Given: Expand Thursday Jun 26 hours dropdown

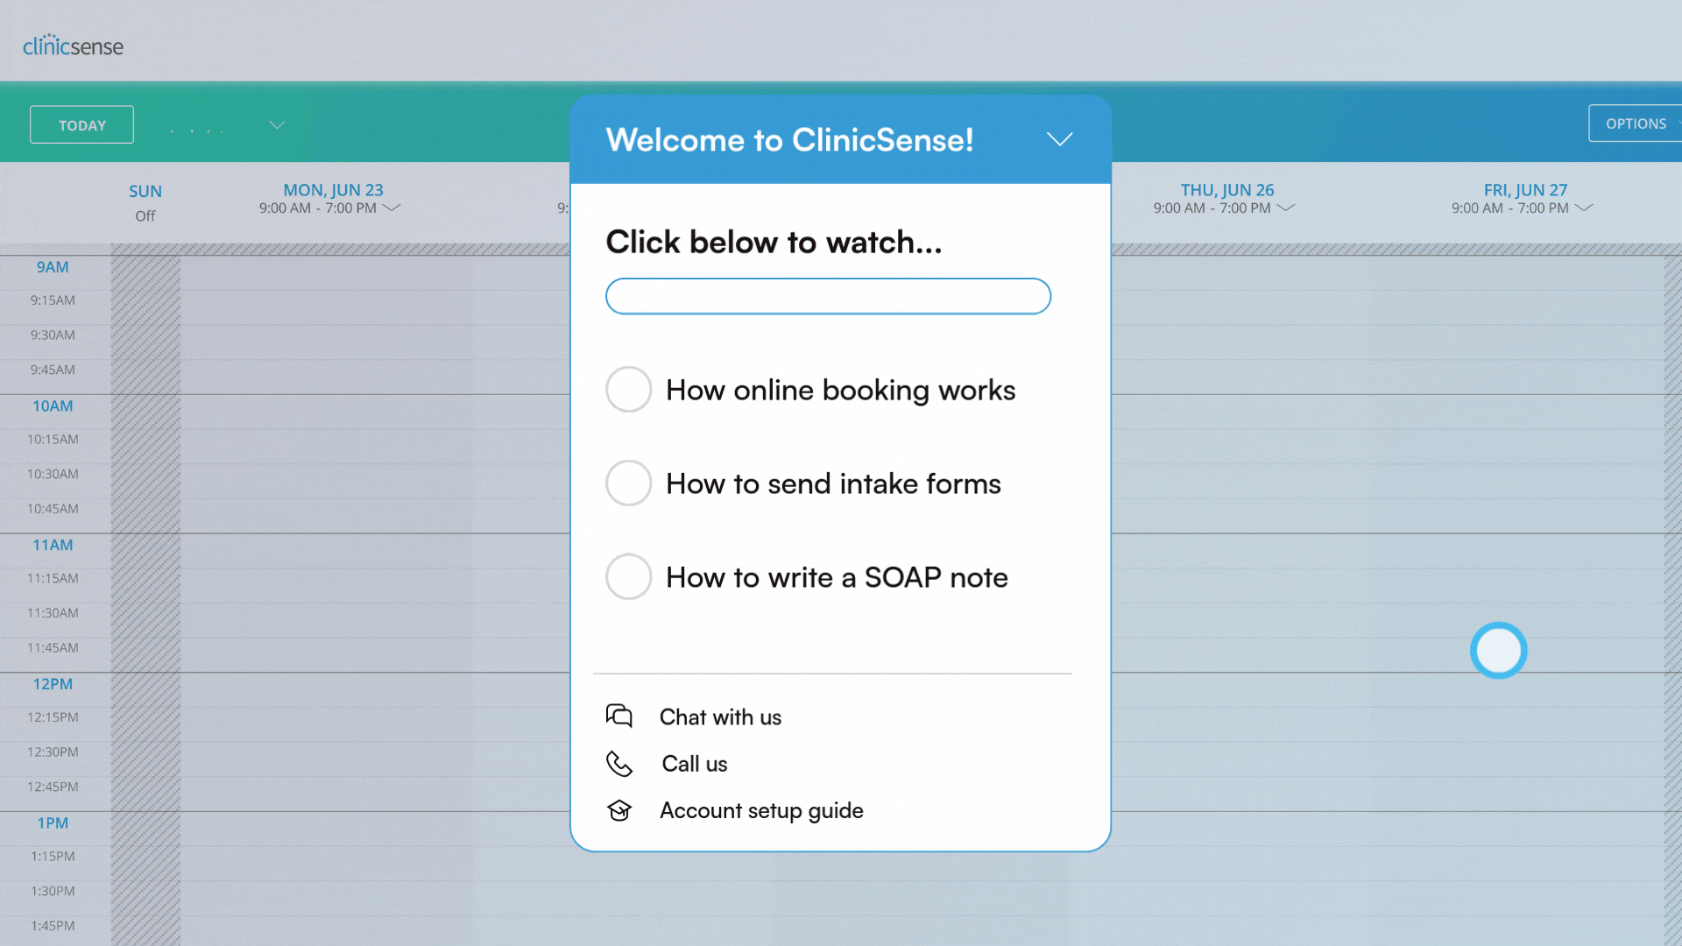Looking at the screenshot, I should pyautogui.click(x=1286, y=208).
